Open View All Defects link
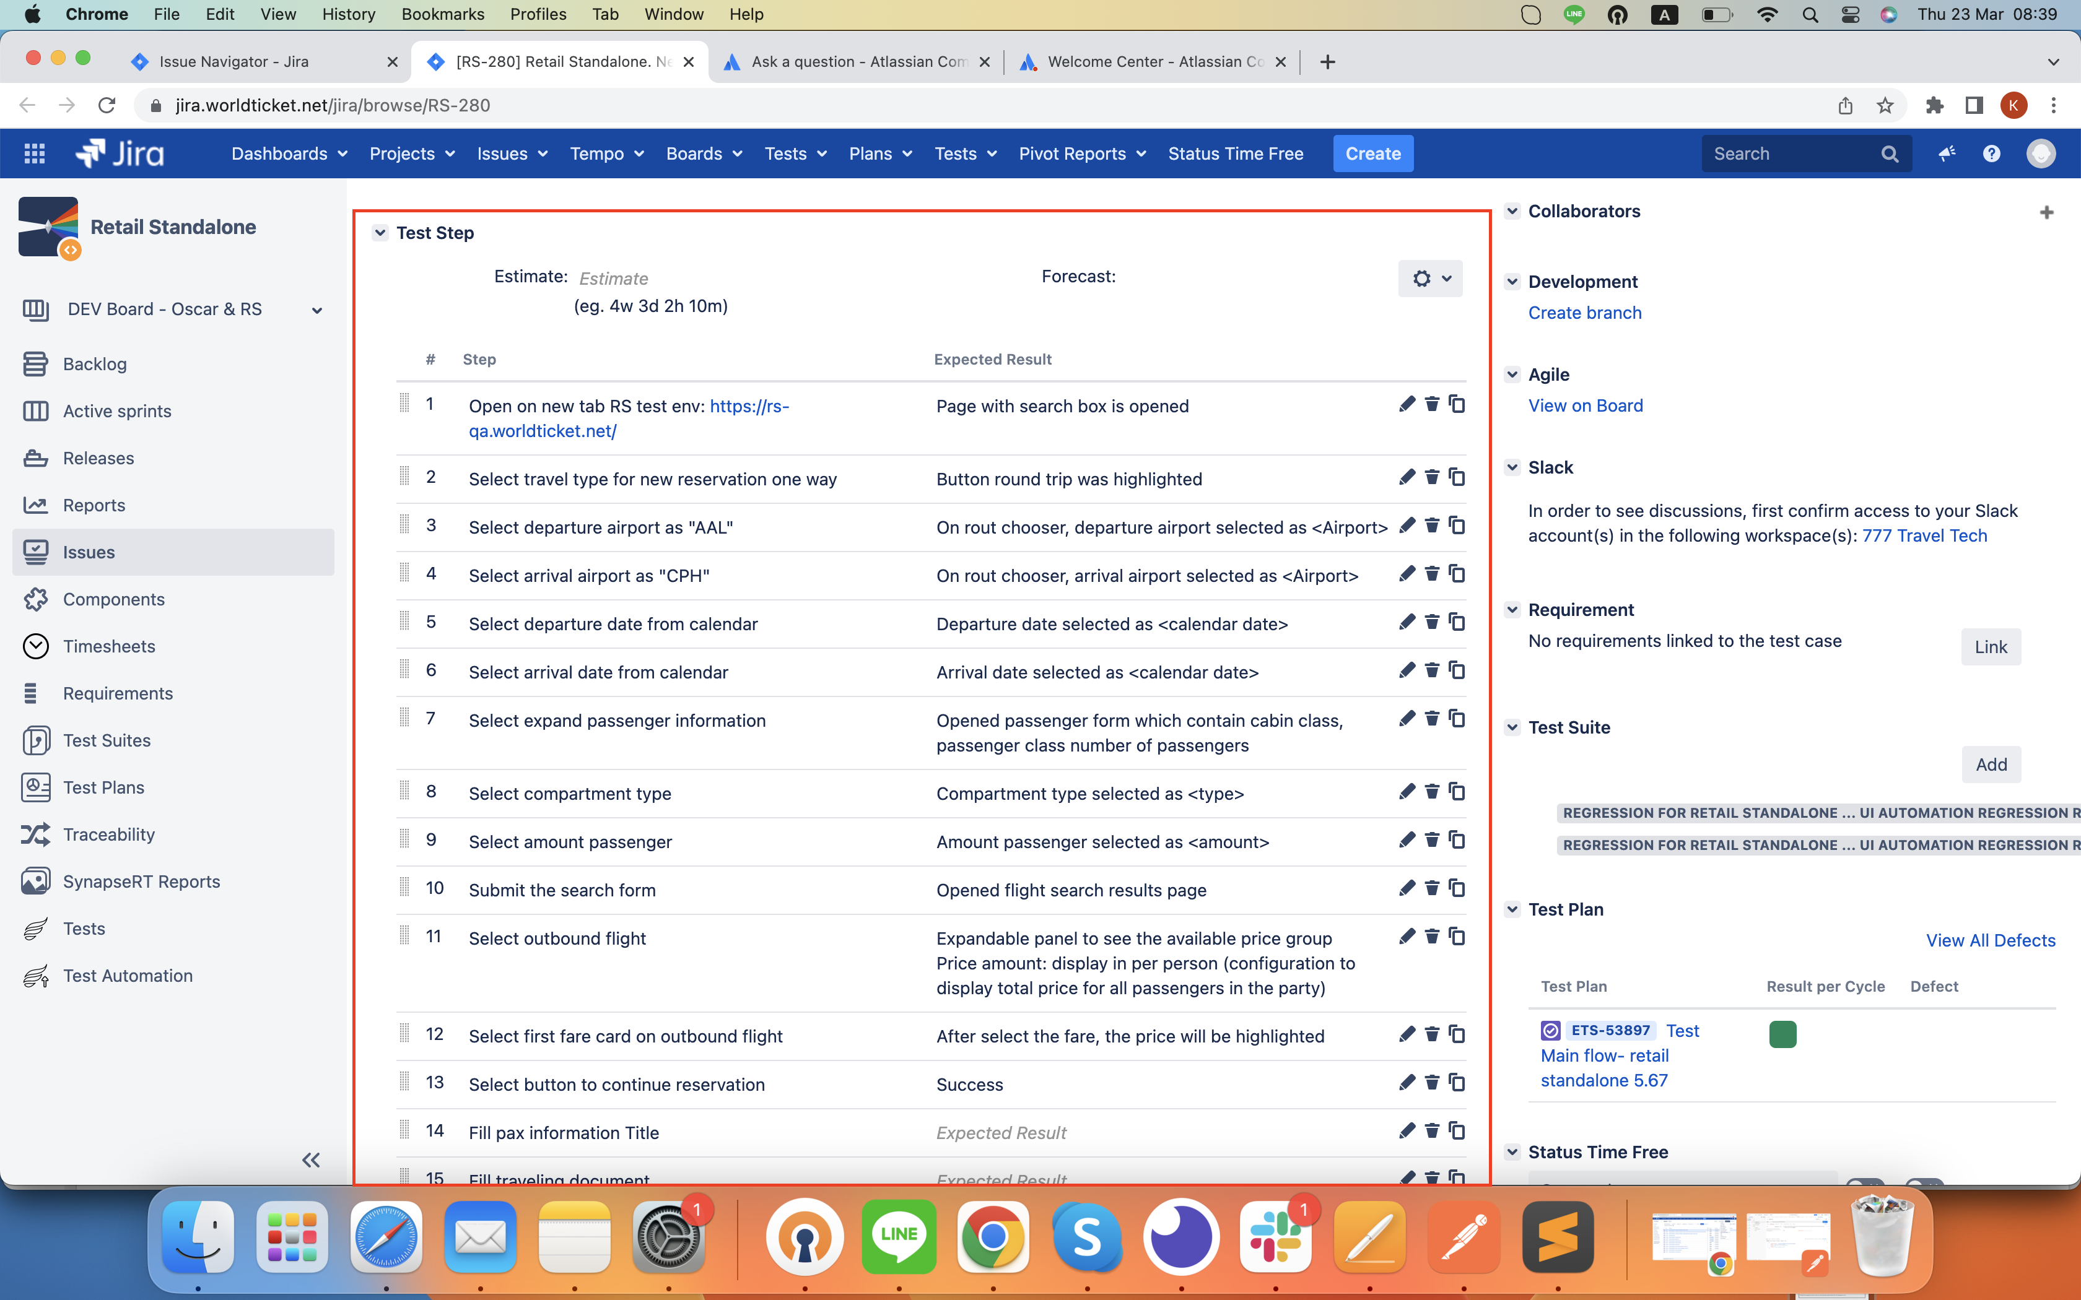The width and height of the screenshot is (2081, 1300). pos(1991,940)
